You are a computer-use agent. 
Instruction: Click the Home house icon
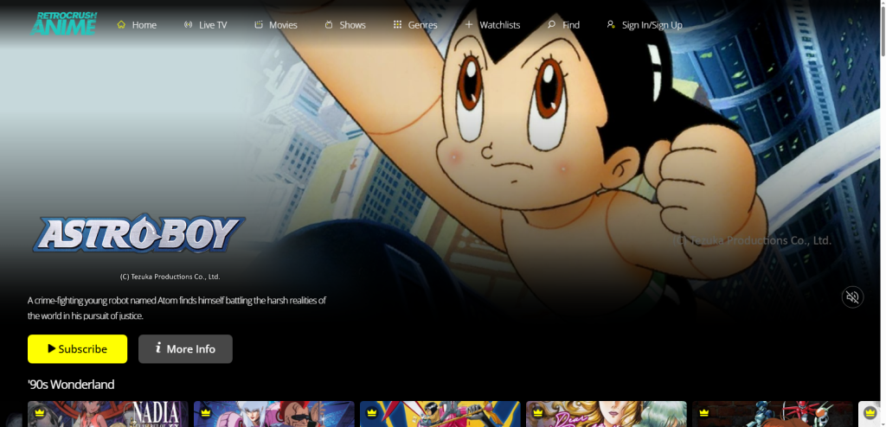tap(121, 25)
